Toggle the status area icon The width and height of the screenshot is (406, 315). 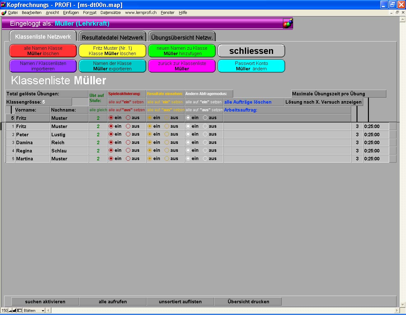pos(19,311)
